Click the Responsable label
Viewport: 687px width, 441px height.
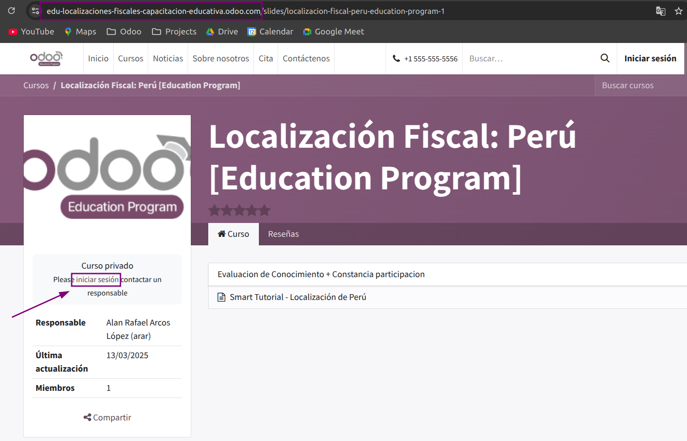pos(60,323)
